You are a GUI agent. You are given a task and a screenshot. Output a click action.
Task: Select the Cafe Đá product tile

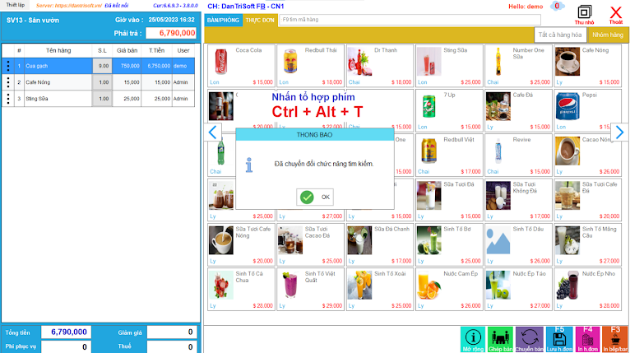point(518,110)
